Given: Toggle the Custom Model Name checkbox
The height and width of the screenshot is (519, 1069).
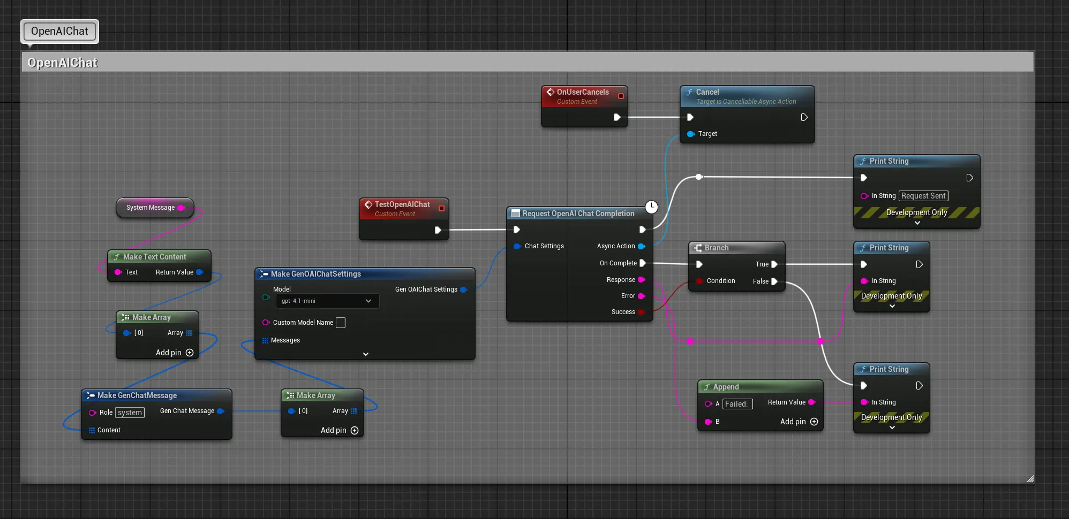Looking at the screenshot, I should 341,323.
